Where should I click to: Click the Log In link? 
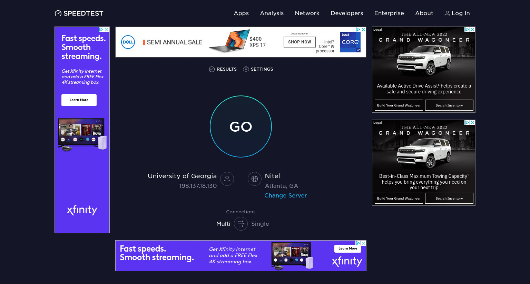[457, 13]
